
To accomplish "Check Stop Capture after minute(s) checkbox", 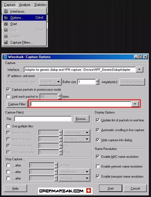I will coord(8,178).
